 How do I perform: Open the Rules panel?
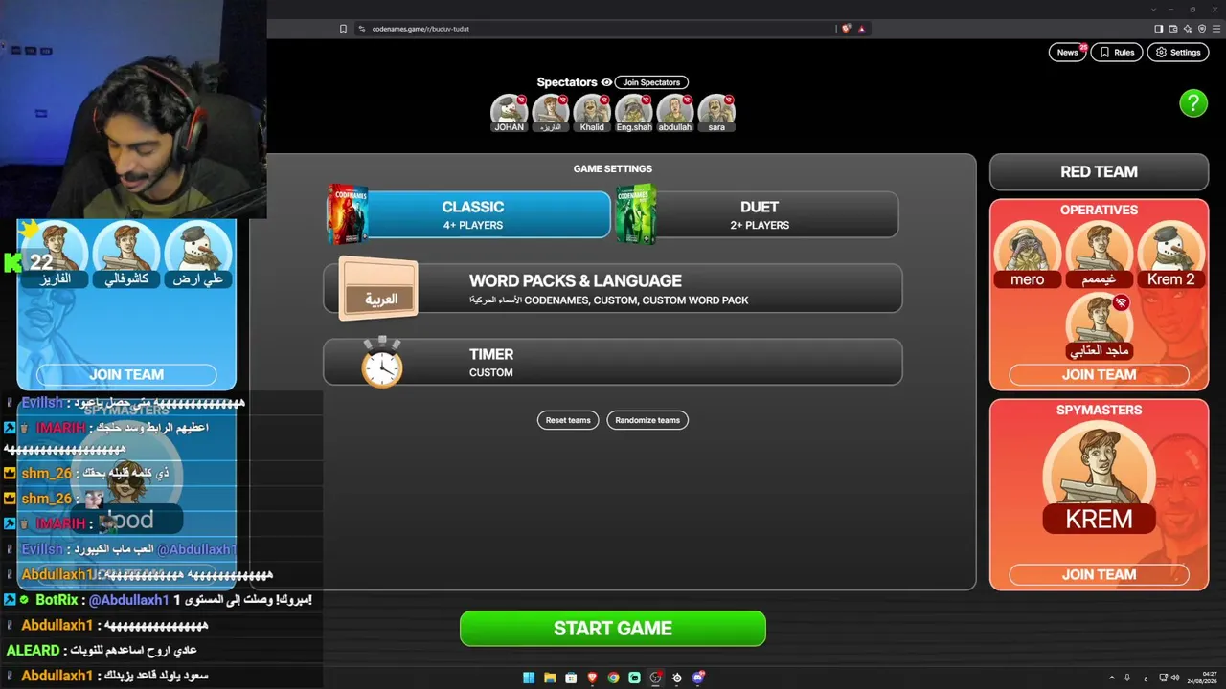click(1117, 53)
